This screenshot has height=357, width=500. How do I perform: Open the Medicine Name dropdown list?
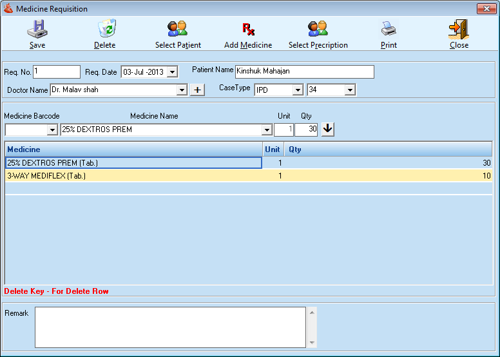click(x=267, y=130)
